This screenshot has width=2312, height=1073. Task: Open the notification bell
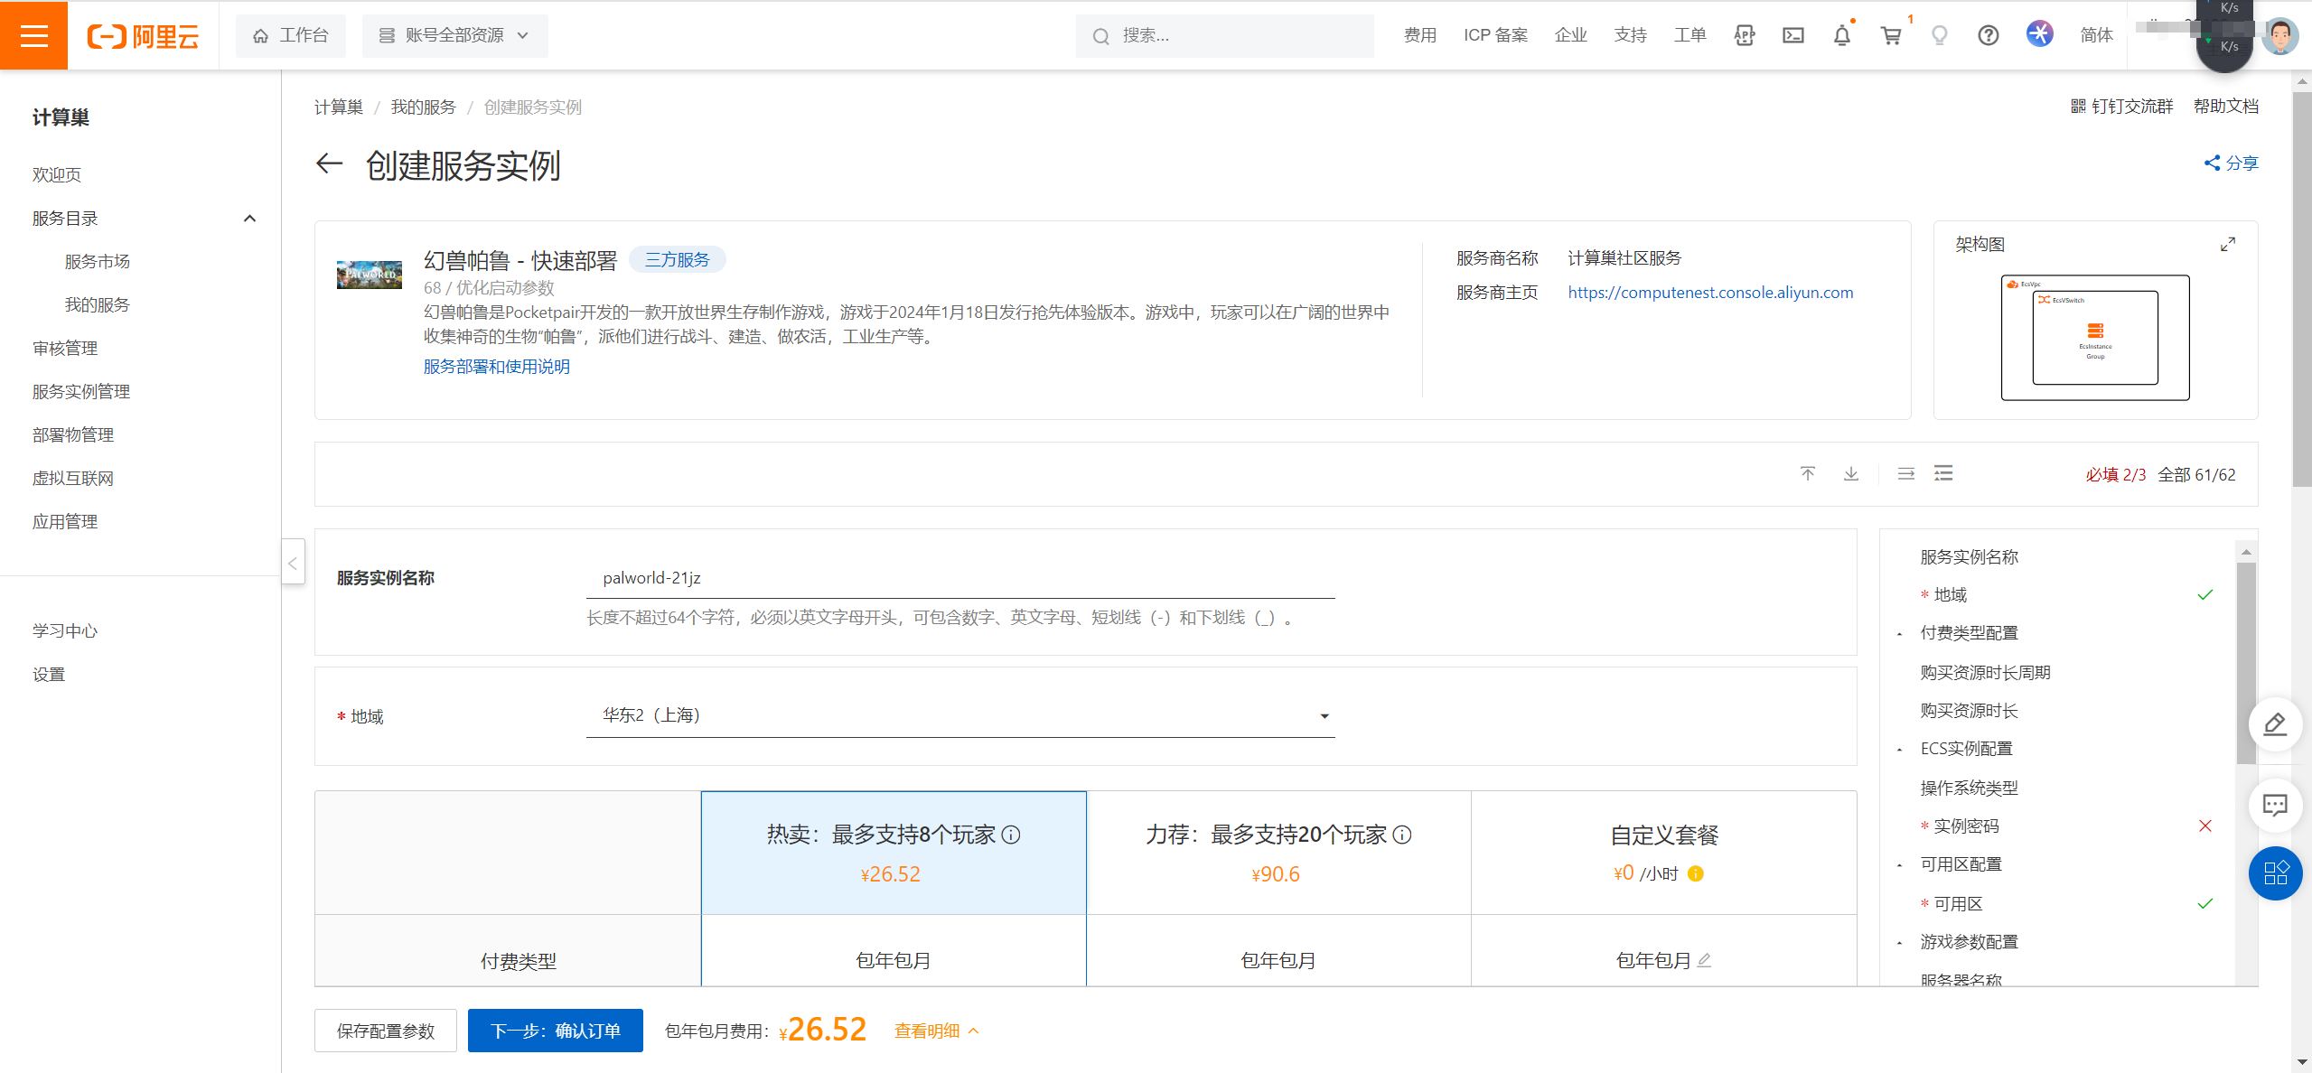coord(1842,35)
